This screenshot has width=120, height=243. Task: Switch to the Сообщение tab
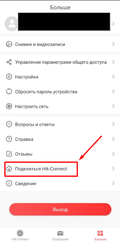click(x=60, y=235)
